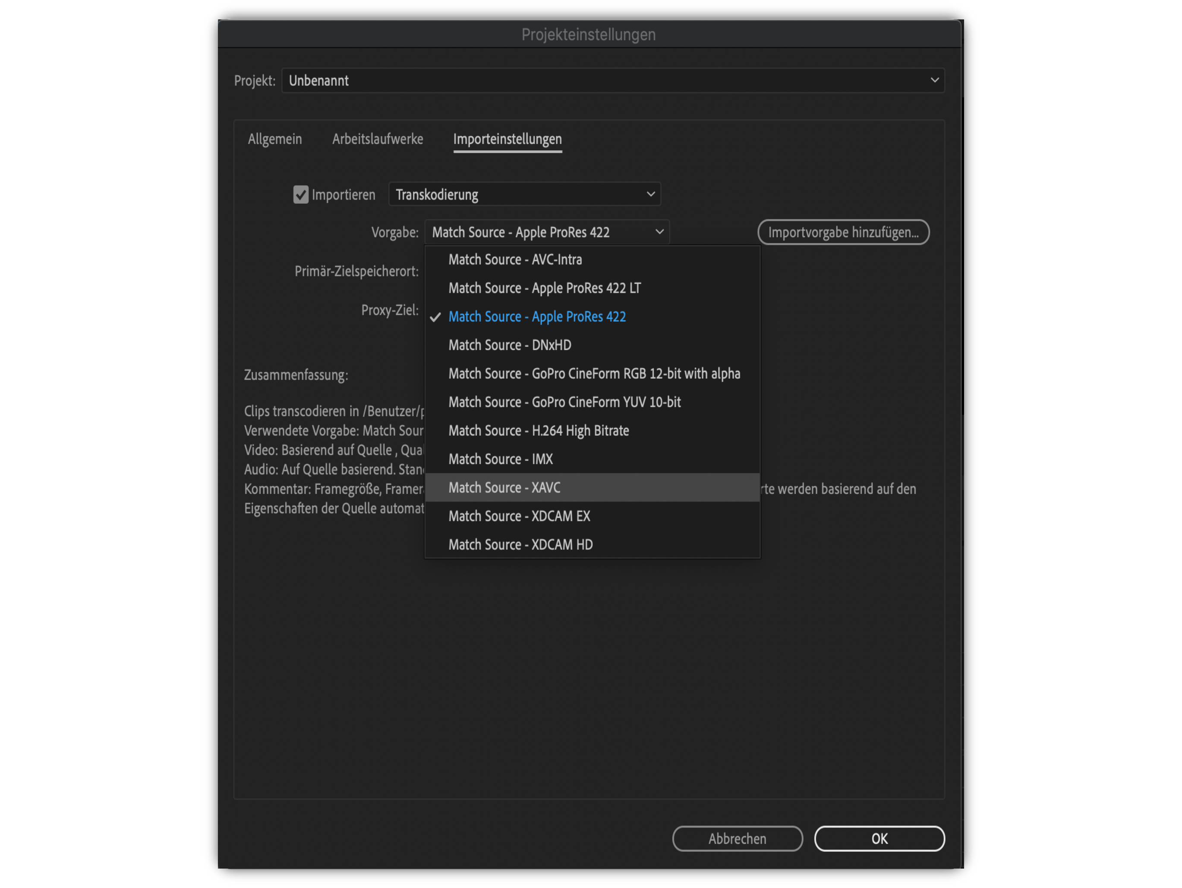The width and height of the screenshot is (1182, 888).
Task: Choose Match Source - AVC-Intra preset
Action: point(514,260)
